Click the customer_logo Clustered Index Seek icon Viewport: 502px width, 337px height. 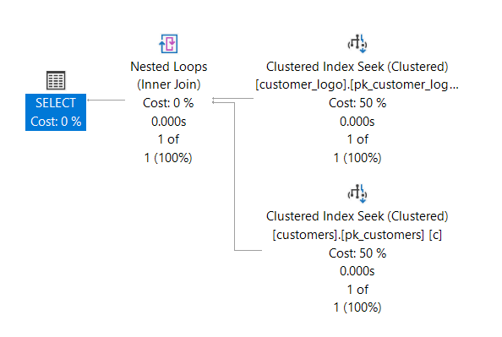coord(357,44)
